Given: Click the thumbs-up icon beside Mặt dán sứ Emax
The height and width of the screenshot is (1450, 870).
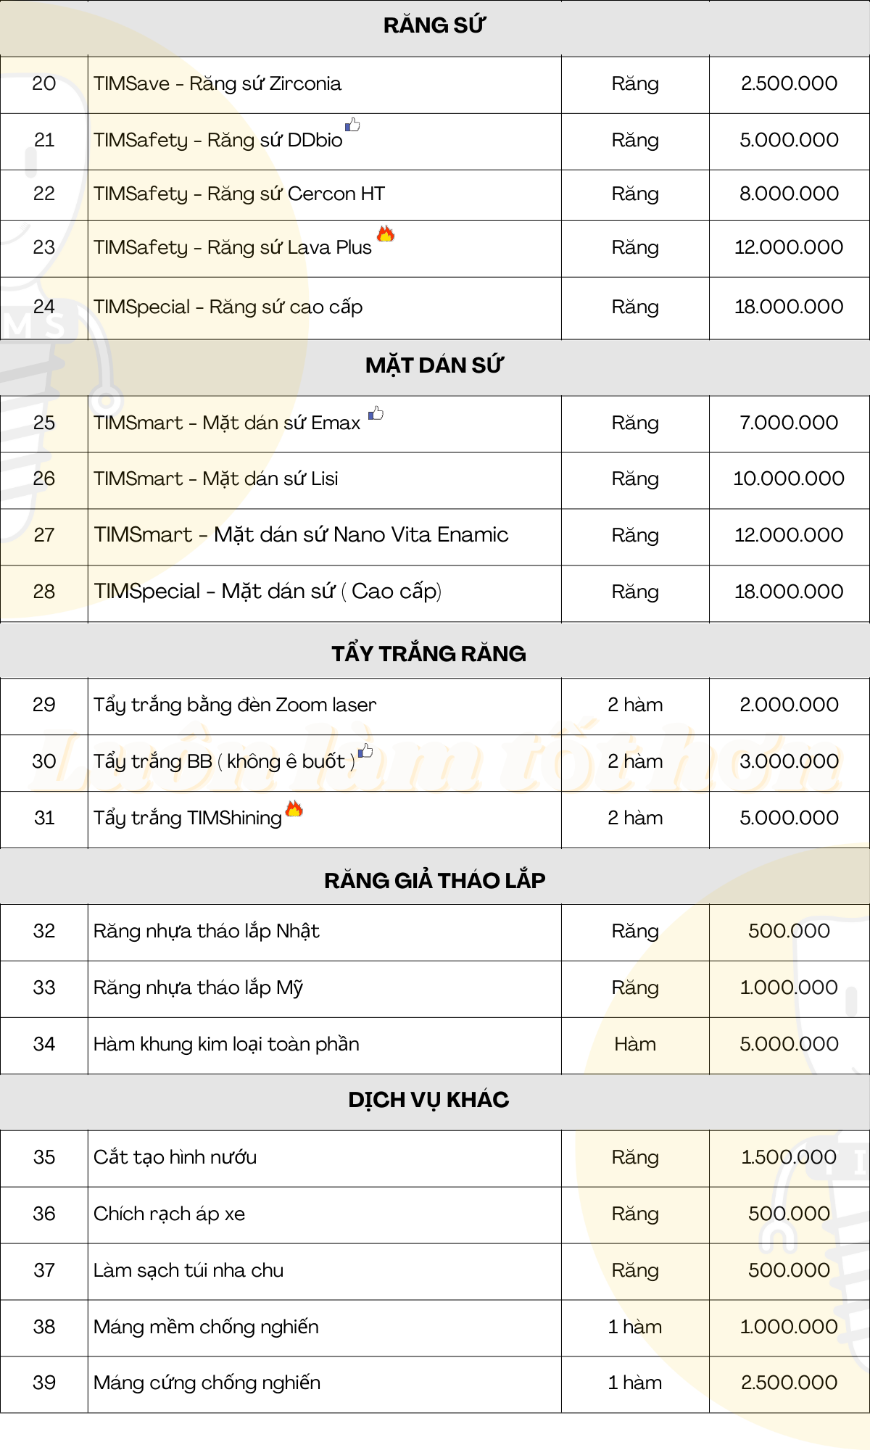Looking at the screenshot, I should coord(376,413).
